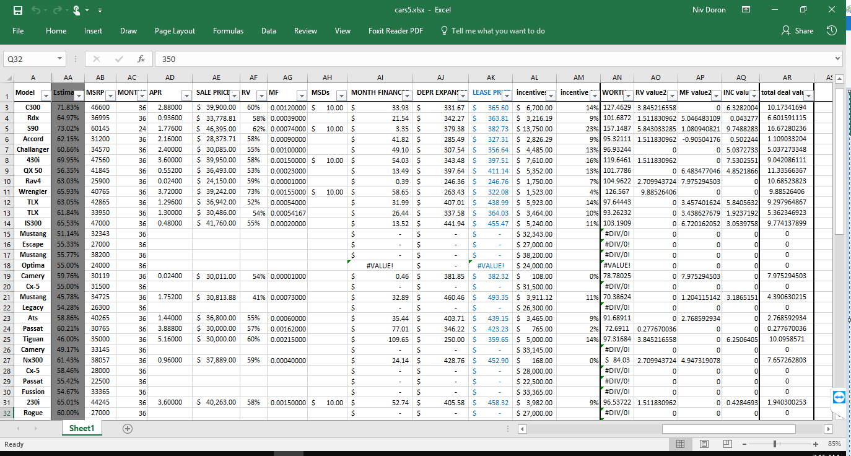Click the Insert Function fx icon
Screen dimensions: 851x456
click(x=141, y=59)
